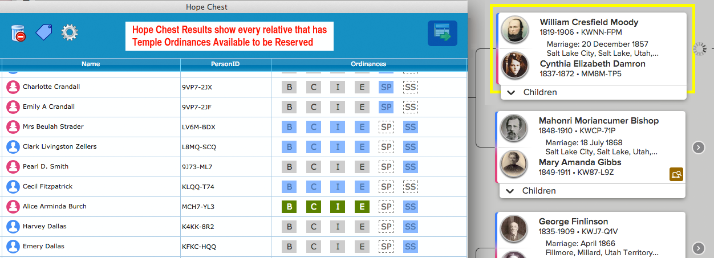
Task: Select Alice Arminda Burch name text
Action: click(55, 207)
